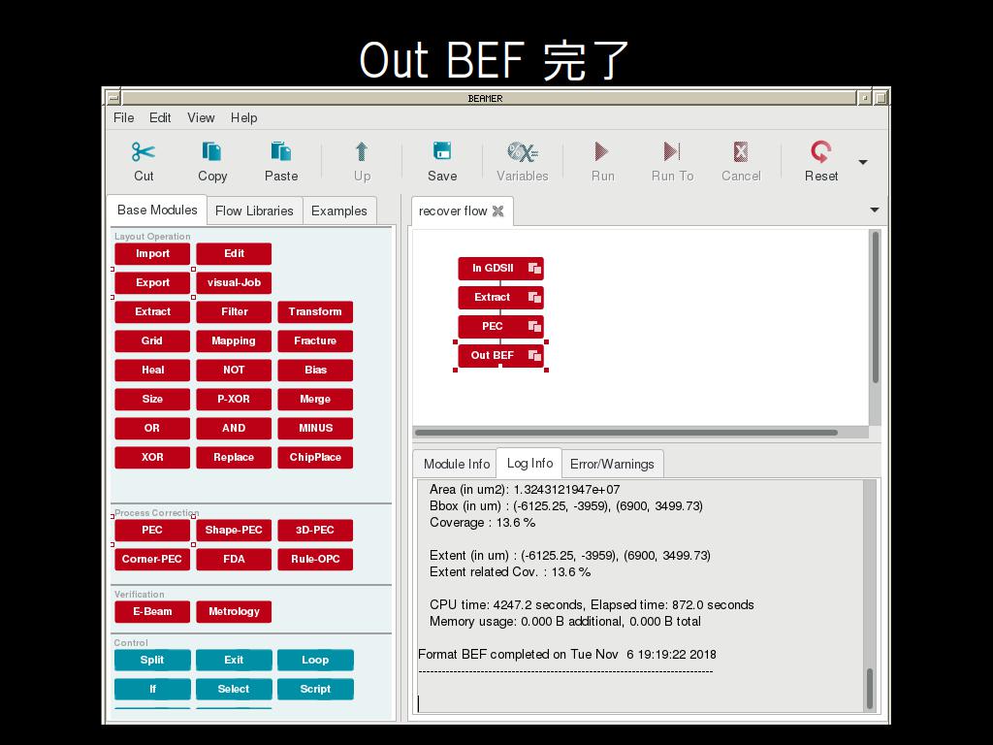Image resolution: width=993 pixels, height=745 pixels.
Task: Click the flow canvas vertical scrollbar
Action: 876,308
